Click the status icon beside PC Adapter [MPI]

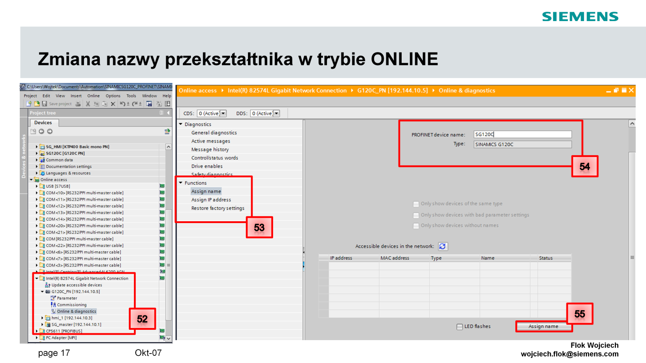click(x=162, y=337)
